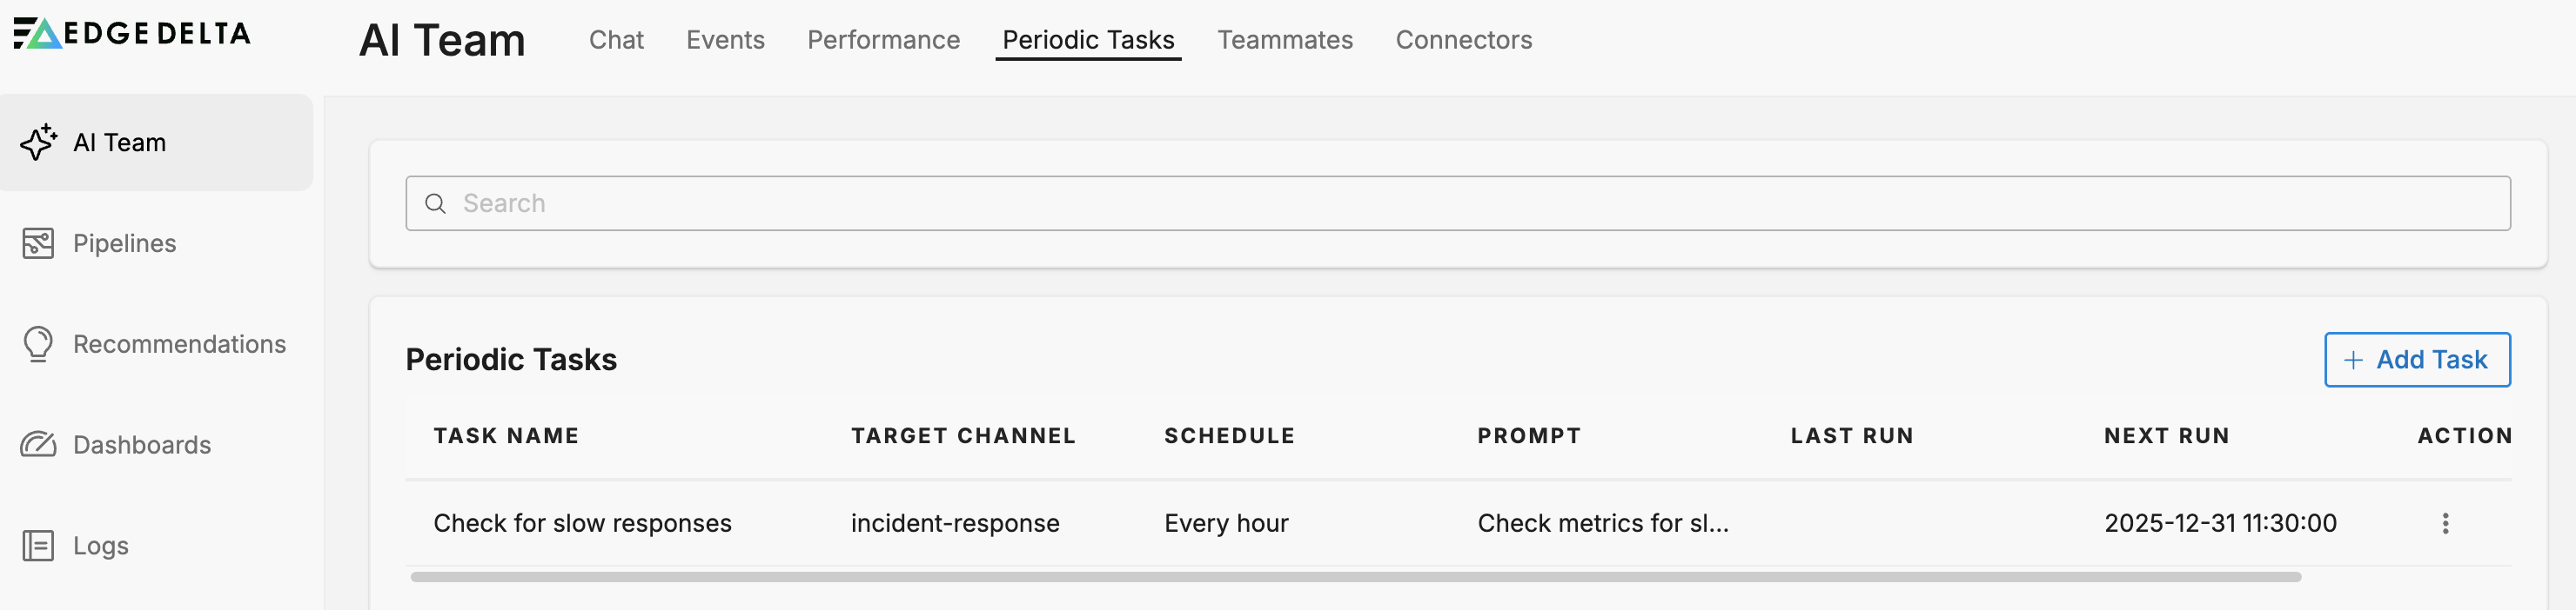The width and height of the screenshot is (2576, 610).
Task: Click the Add Task button
Action: (x=2416, y=360)
